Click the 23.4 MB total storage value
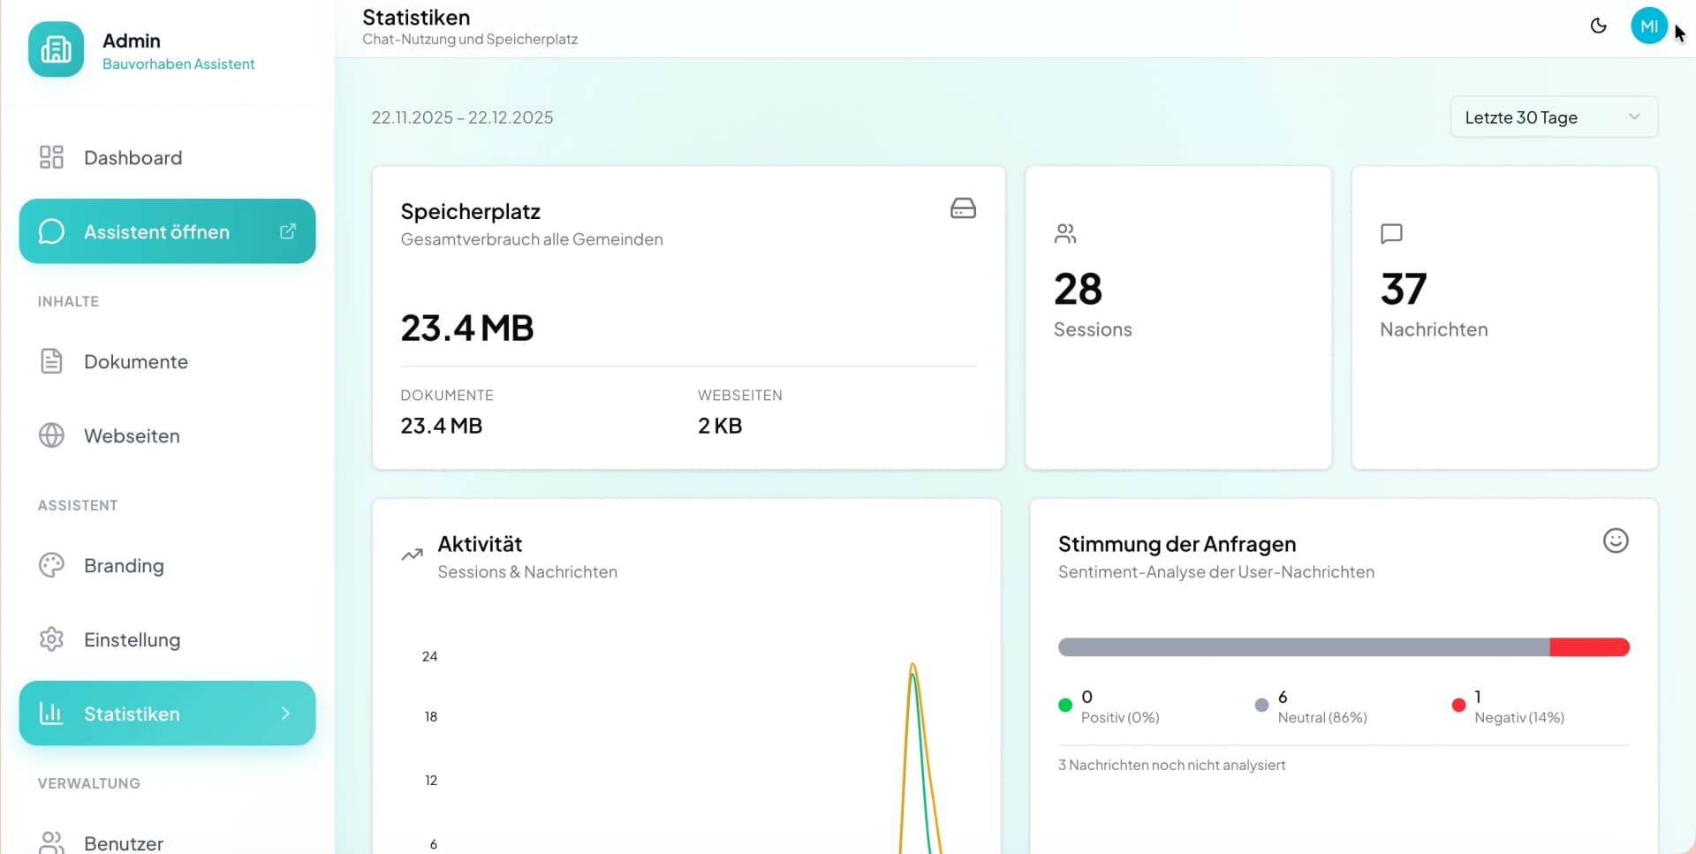The width and height of the screenshot is (1696, 854). (x=467, y=328)
